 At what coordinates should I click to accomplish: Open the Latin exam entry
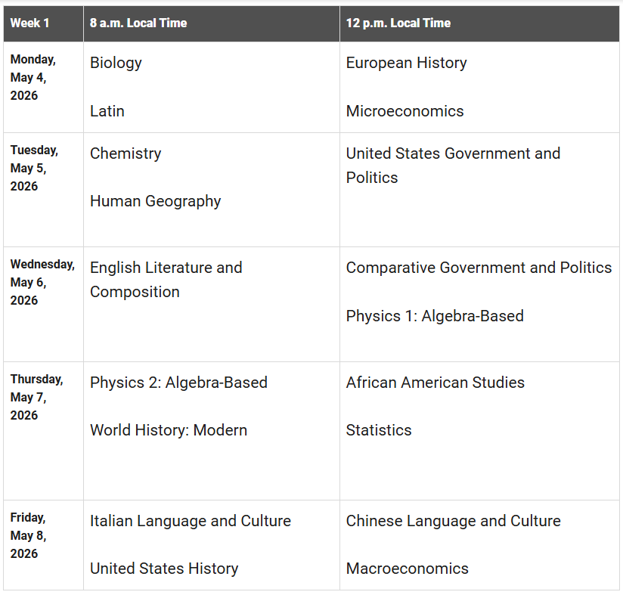click(107, 111)
